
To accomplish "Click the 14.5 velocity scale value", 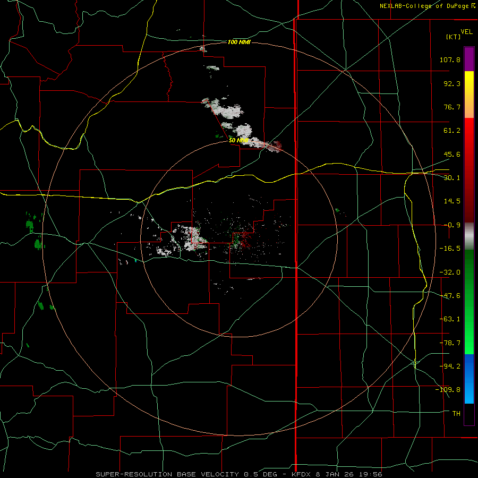I will coord(452,201).
